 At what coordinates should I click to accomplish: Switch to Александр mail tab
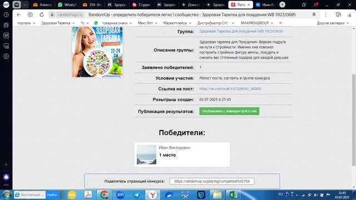tap(43, 4)
